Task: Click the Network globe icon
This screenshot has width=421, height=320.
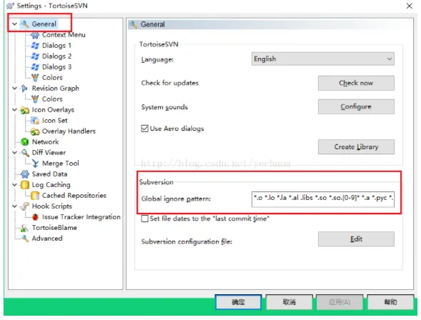Action: 25,142
